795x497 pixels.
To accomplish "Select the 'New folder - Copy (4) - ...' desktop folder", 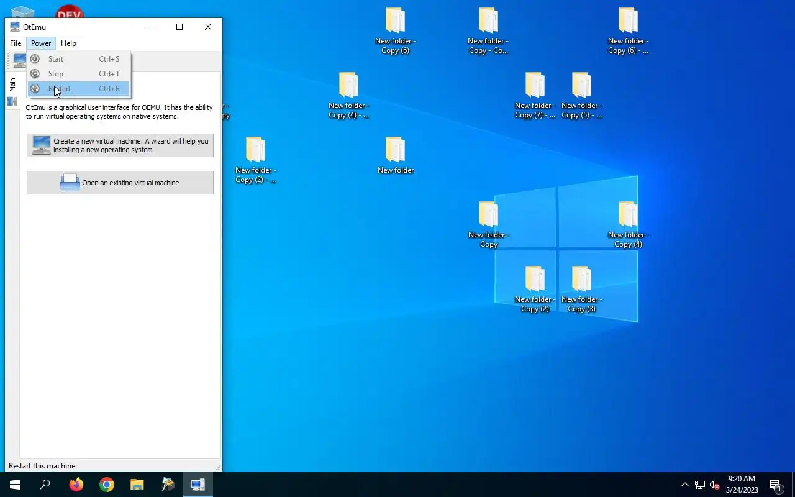I will [348, 96].
